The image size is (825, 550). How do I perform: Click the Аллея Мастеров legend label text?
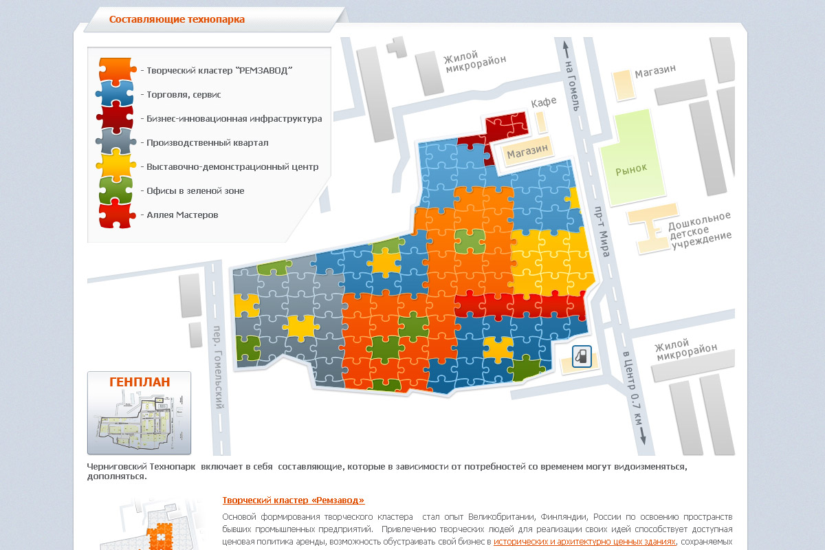pyautogui.click(x=182, y=214)
